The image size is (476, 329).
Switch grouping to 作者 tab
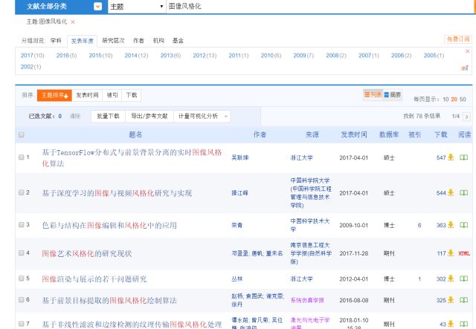[x=138, y=41]
